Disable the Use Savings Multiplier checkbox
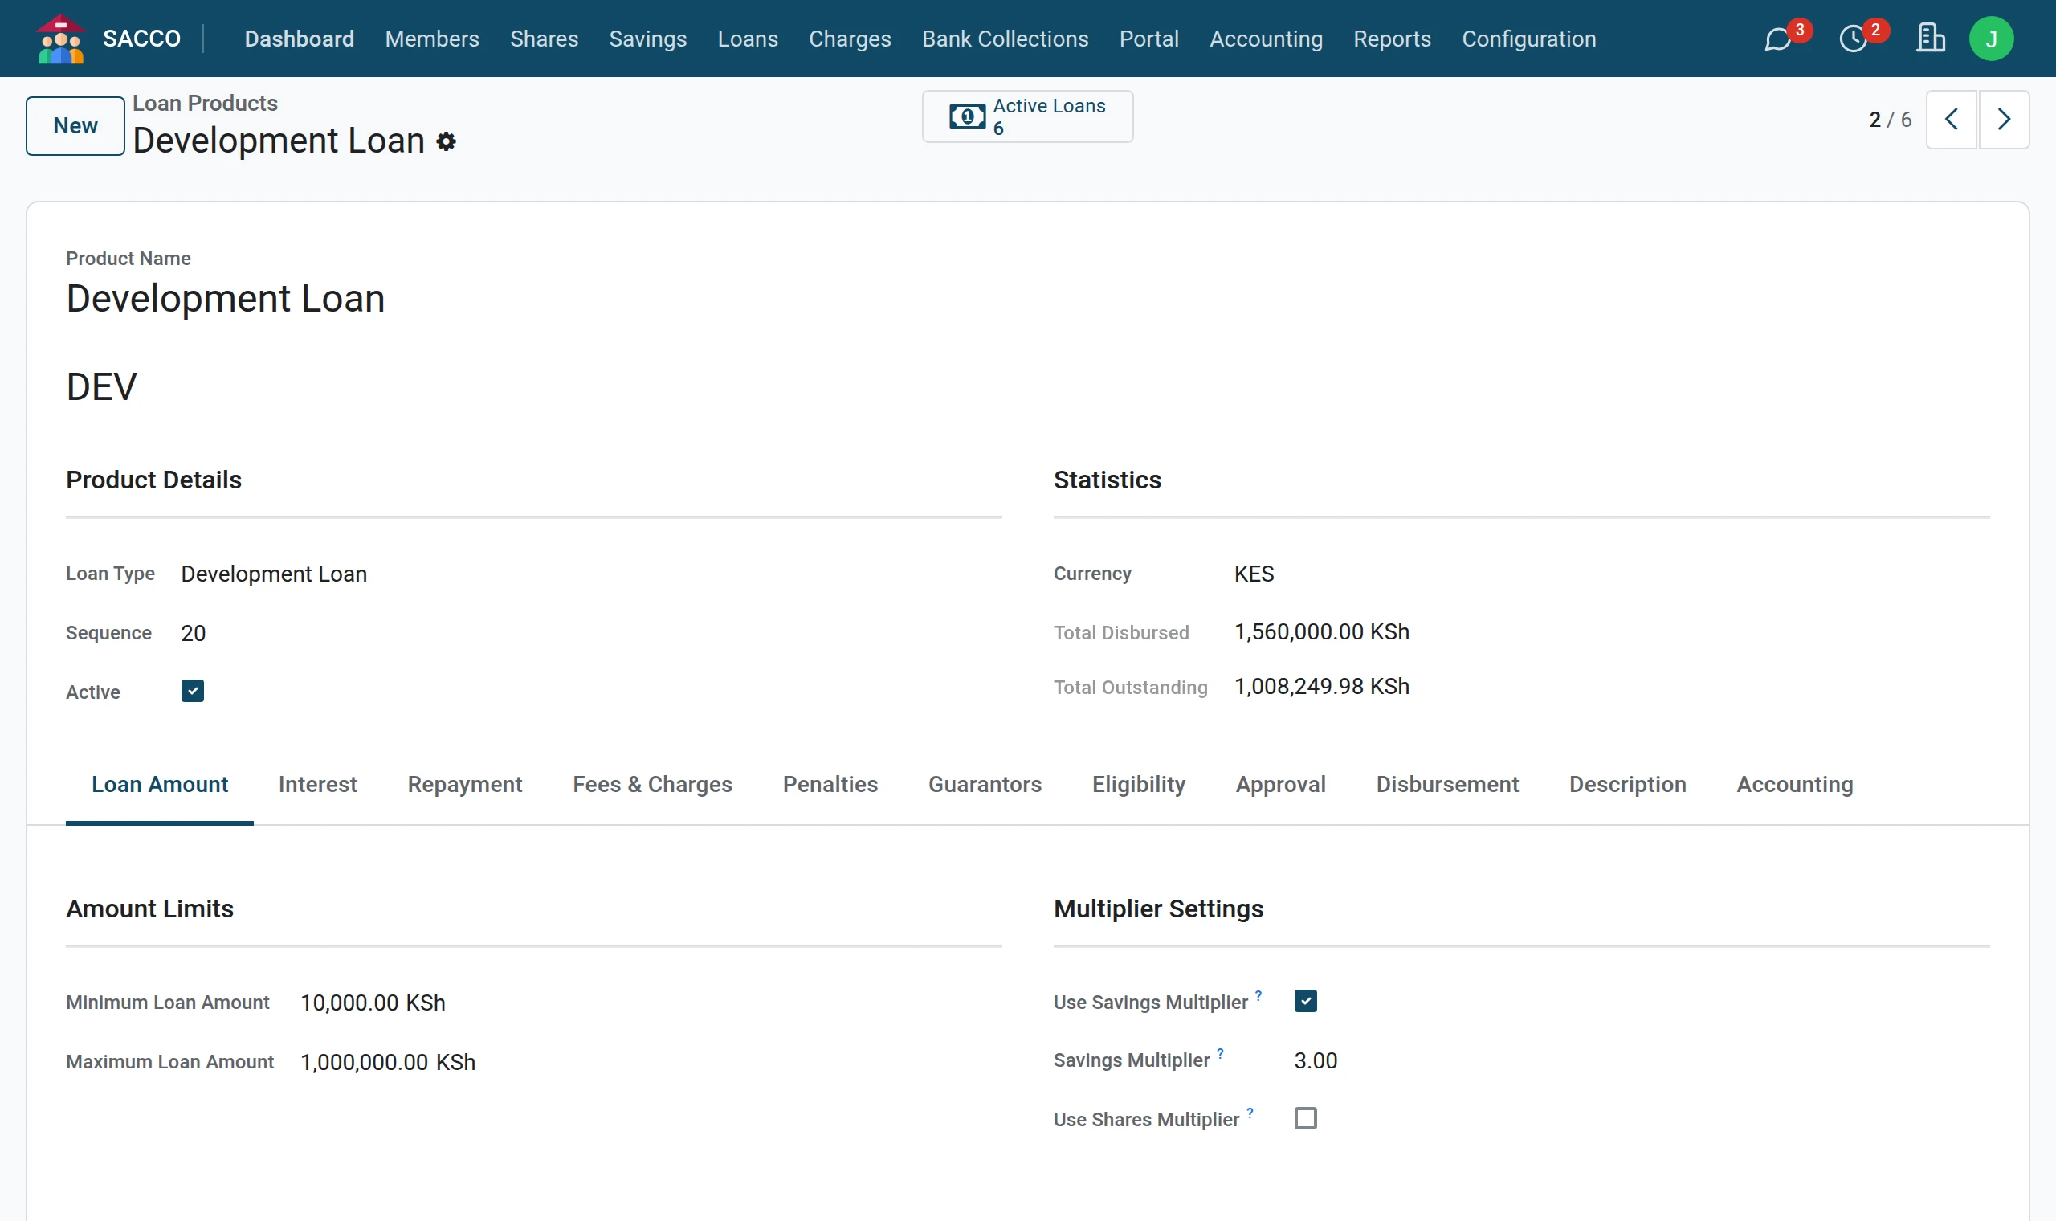The image size is (2056, 1221). [x=1305, y=1000]
